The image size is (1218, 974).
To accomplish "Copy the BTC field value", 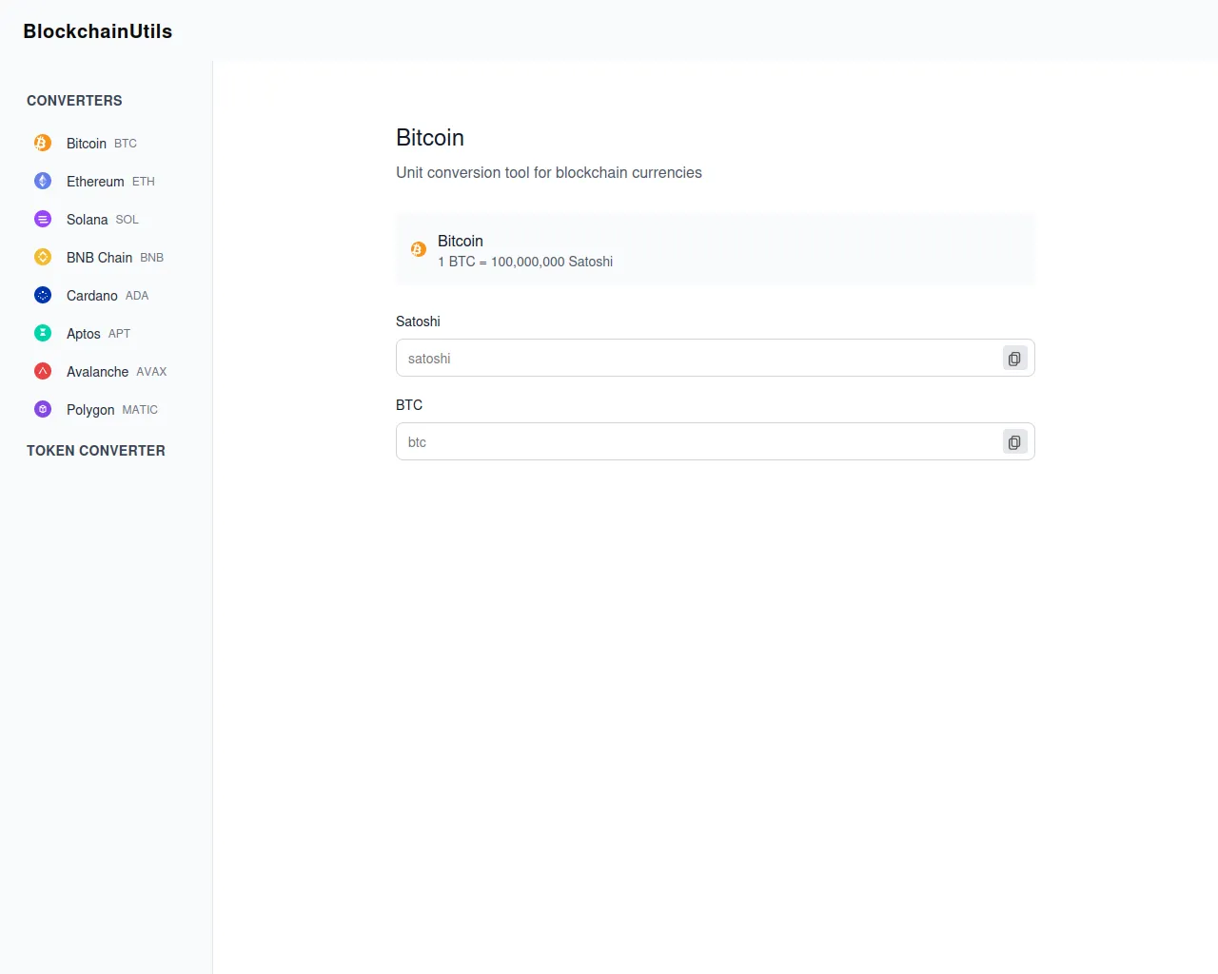I will pos(1014,442).
